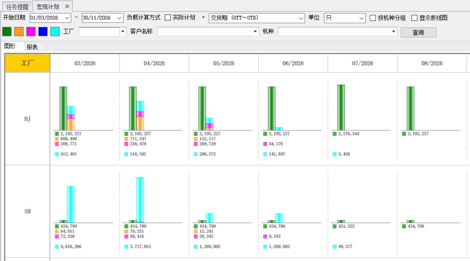This screenshot has height=261, width=470.
Task: Expand the 工厂 factory dropdown
Action: point(123,32)
